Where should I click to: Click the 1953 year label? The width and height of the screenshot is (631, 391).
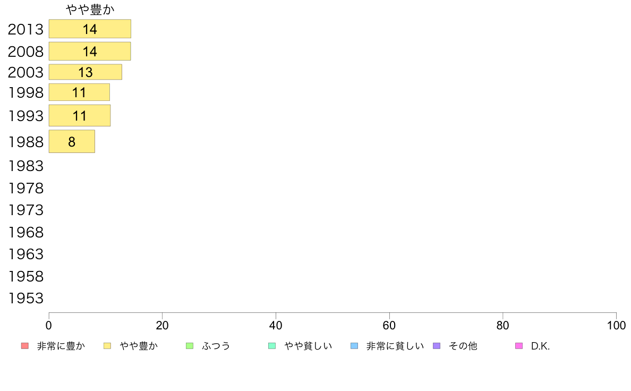pos(25,299)
